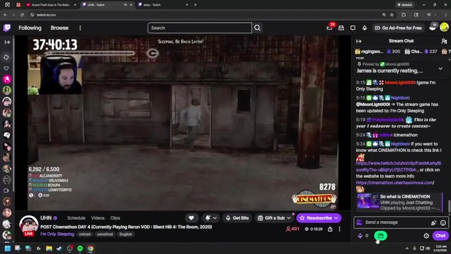Open the ragingwo... top gifter leaderboard entry
This screenshot has width=451, height=254.
[378, 52]
